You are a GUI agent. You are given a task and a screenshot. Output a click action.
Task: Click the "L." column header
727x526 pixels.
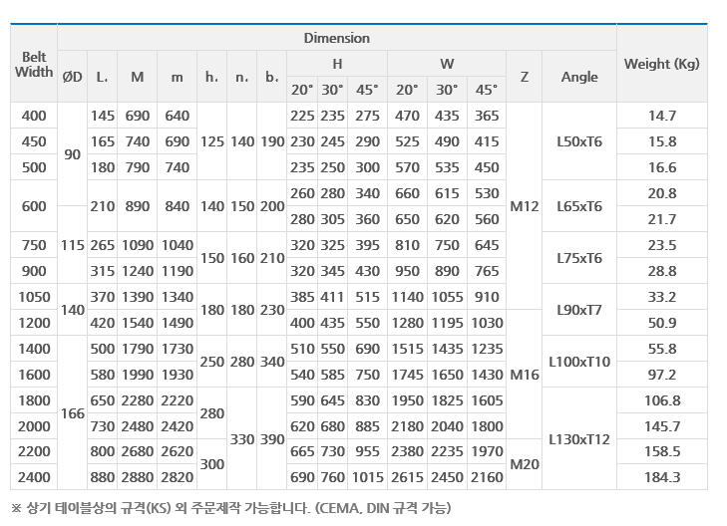pyautogui.click(x=102, y=77)
